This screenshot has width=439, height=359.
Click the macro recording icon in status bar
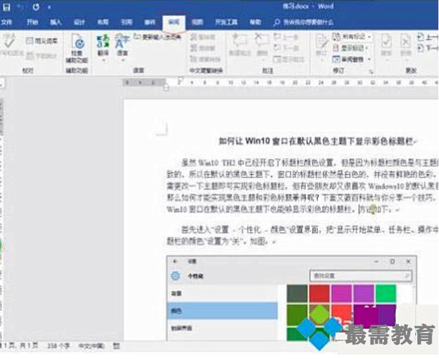116,346
